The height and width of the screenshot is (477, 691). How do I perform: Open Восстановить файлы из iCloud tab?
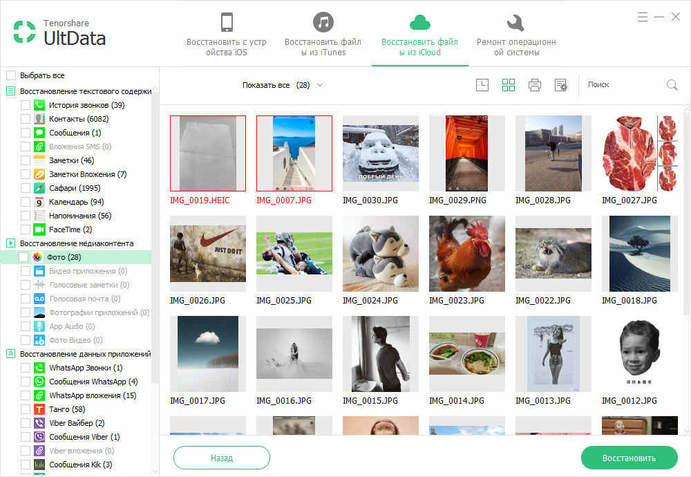[419, 35]
